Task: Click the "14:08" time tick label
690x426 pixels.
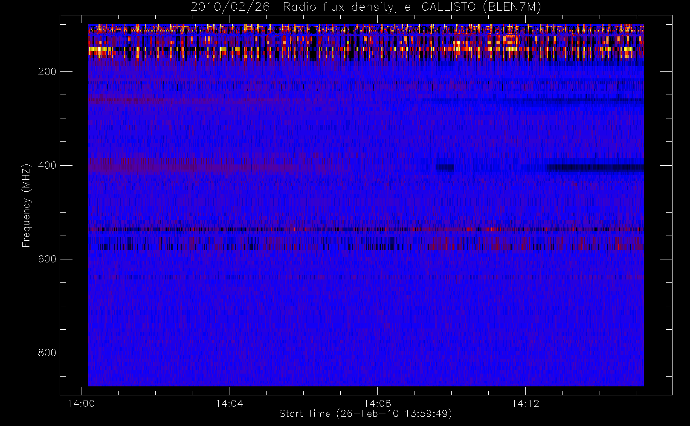Action: tap(377, 403)
